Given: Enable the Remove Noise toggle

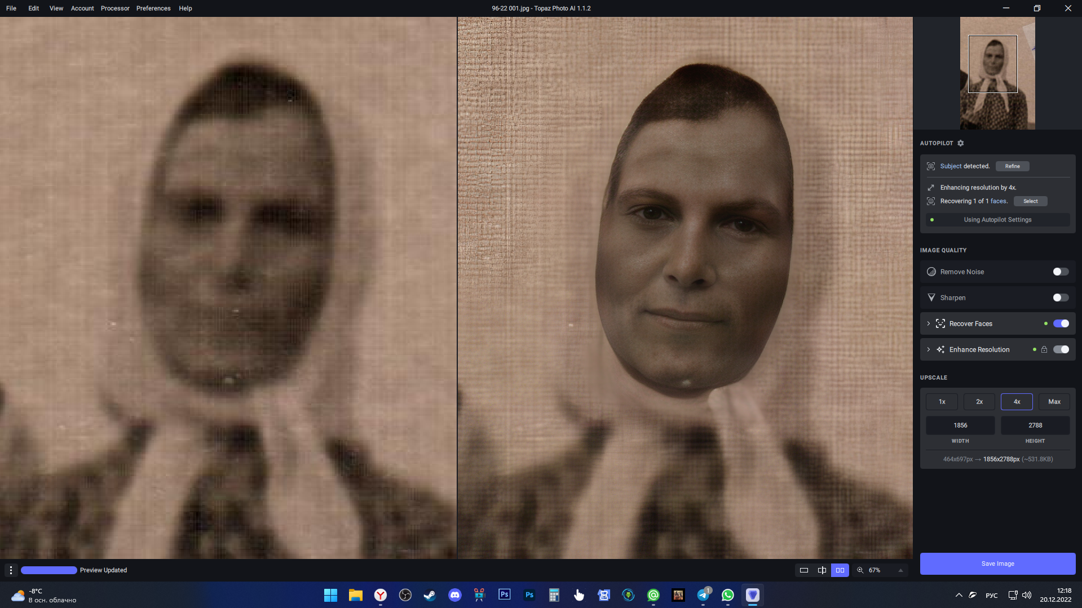Looking at the screenshot, I should [1061, 272].
